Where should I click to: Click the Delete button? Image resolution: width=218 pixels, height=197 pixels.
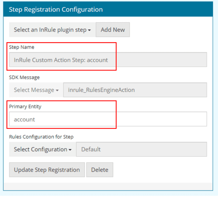[x=100, y=170]
